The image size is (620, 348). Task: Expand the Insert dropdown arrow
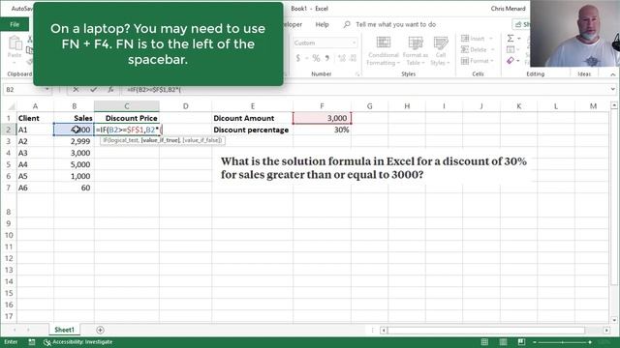click(491, 39)
